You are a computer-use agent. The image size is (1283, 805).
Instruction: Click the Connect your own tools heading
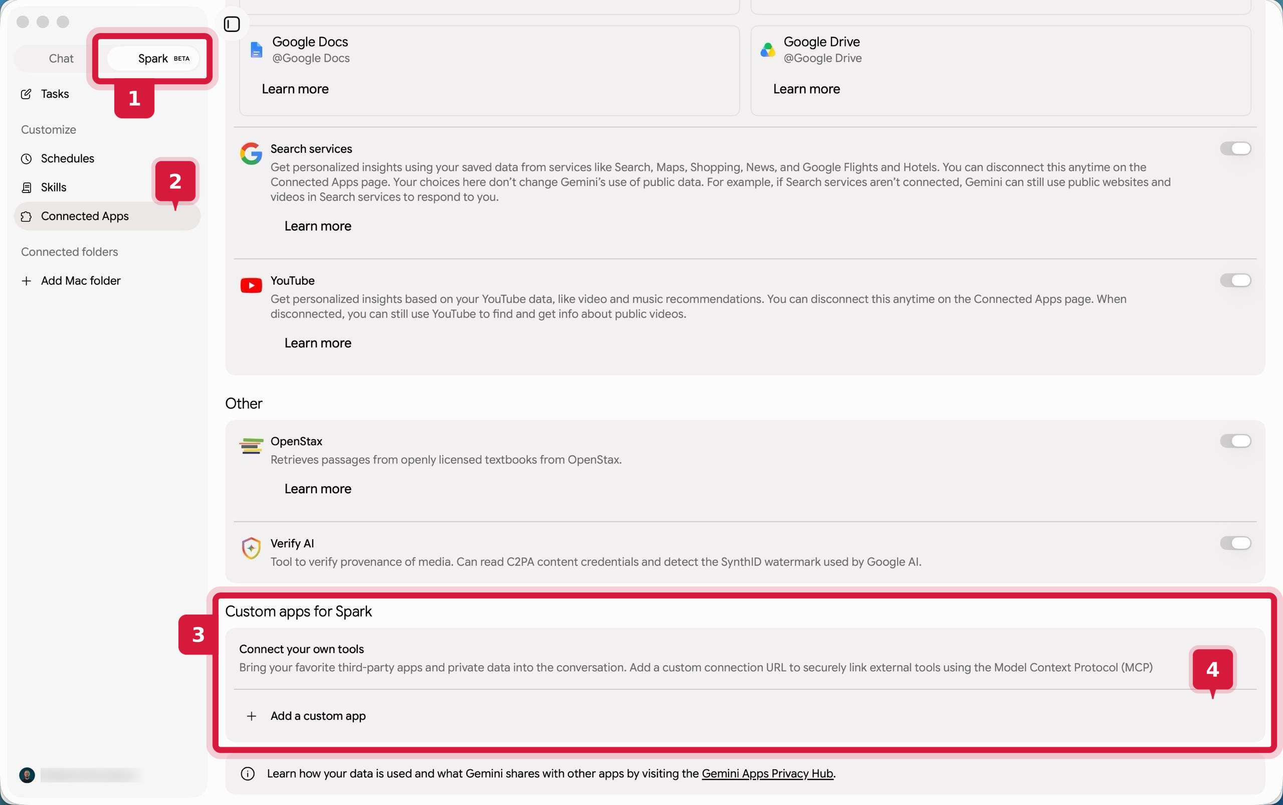(x=301, y=649)
